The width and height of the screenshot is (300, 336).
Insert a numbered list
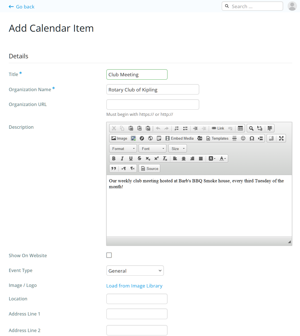(177, 128)
